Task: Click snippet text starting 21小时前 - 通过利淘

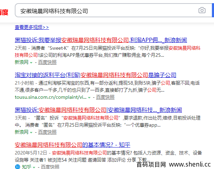Action: click(107, 87)
